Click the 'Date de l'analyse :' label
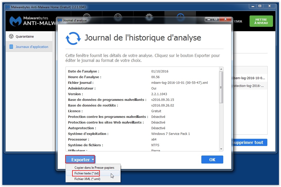The height and width of the screenshot is (187, 281). point(84,71)
